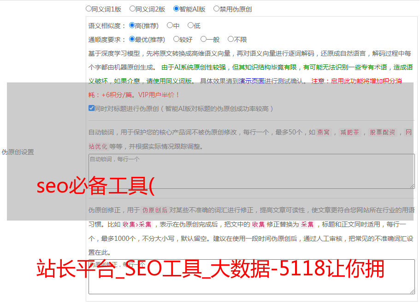Viewport: 420px width, 303px height.
Task: Choose the 智能AI版 radio option
Action: coord(176,9)
